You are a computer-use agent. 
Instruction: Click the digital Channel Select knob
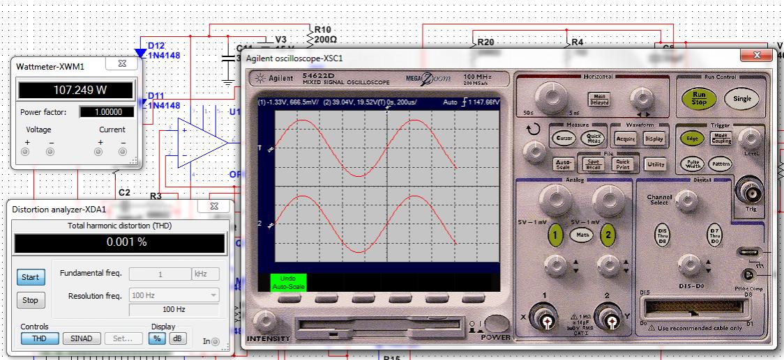pos(688,201)
